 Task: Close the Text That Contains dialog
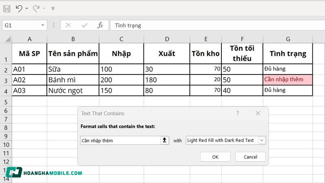click(258, 113)
